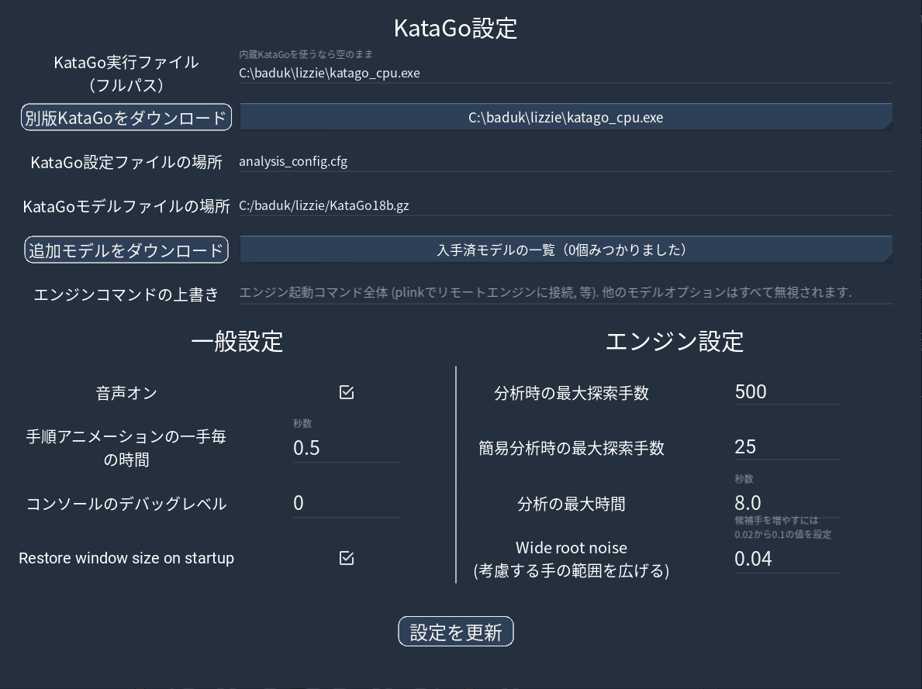
Task: Click the Restore window size on startup label
Action: (126, 557)
